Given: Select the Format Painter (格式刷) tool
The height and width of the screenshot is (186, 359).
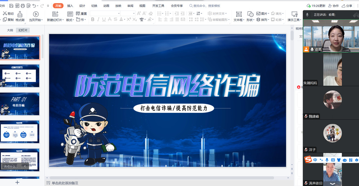Looking at the screenshot, I should (20, 16).
